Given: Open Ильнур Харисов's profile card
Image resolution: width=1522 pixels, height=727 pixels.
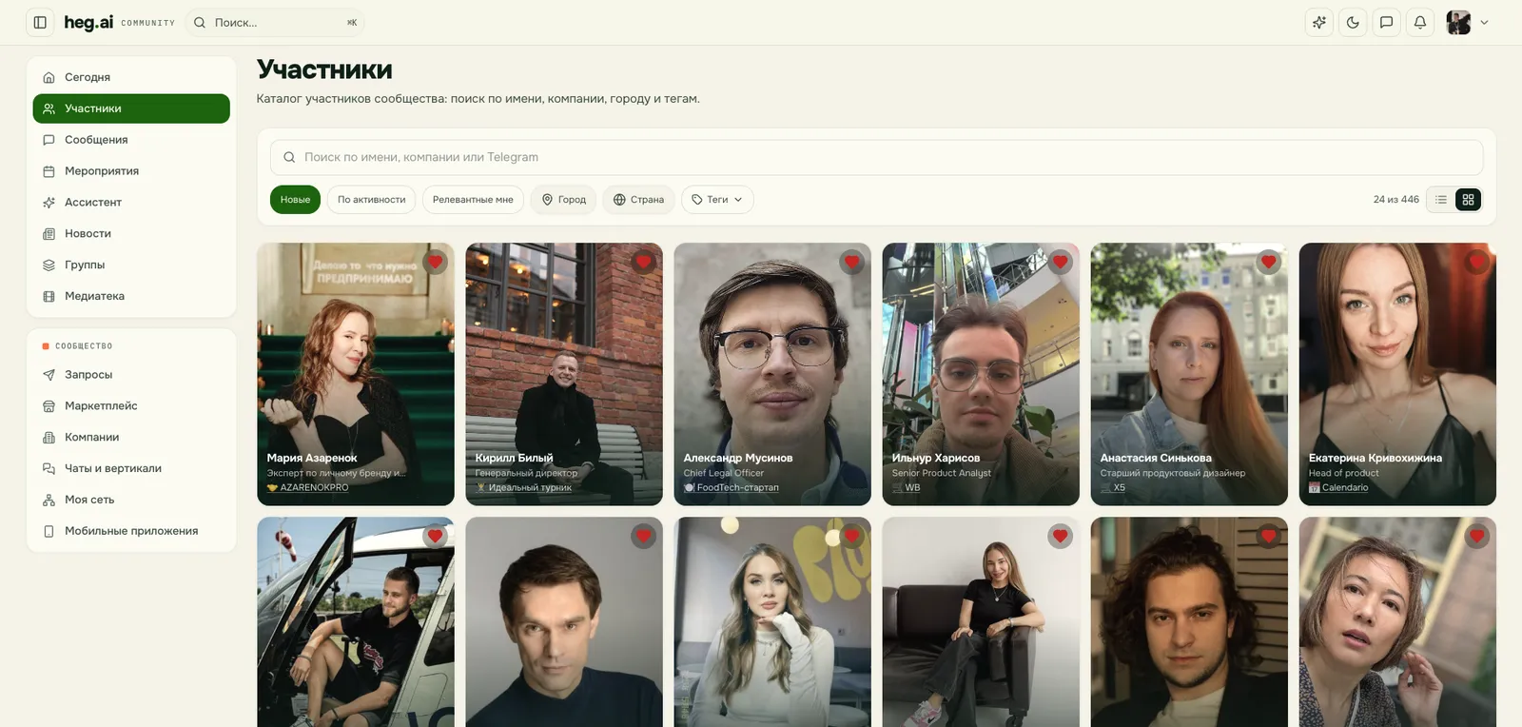Looking at the screenshot, I should (x=981, y=374).
